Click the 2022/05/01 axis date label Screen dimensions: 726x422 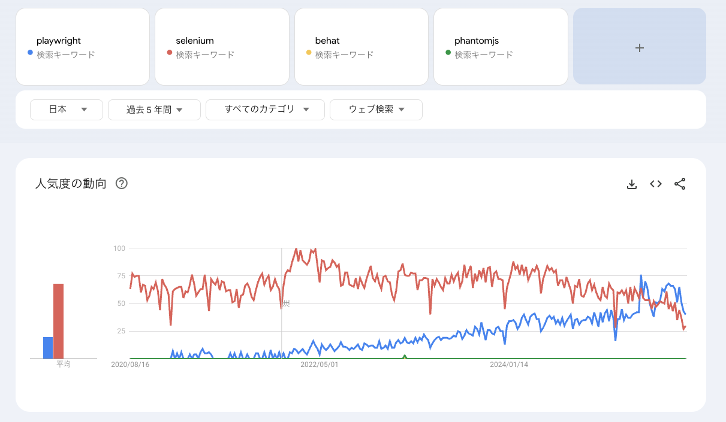[320, 364]
